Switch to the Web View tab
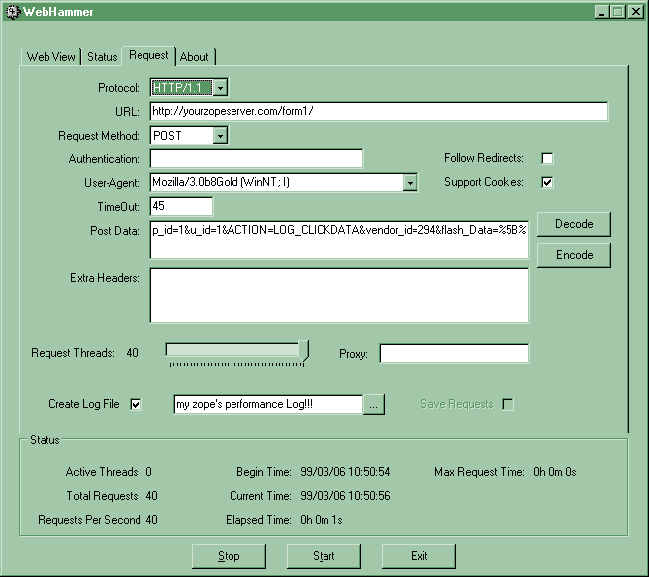Image resolution: width=649 pixels, height=577 pixels. click(50, 57)
